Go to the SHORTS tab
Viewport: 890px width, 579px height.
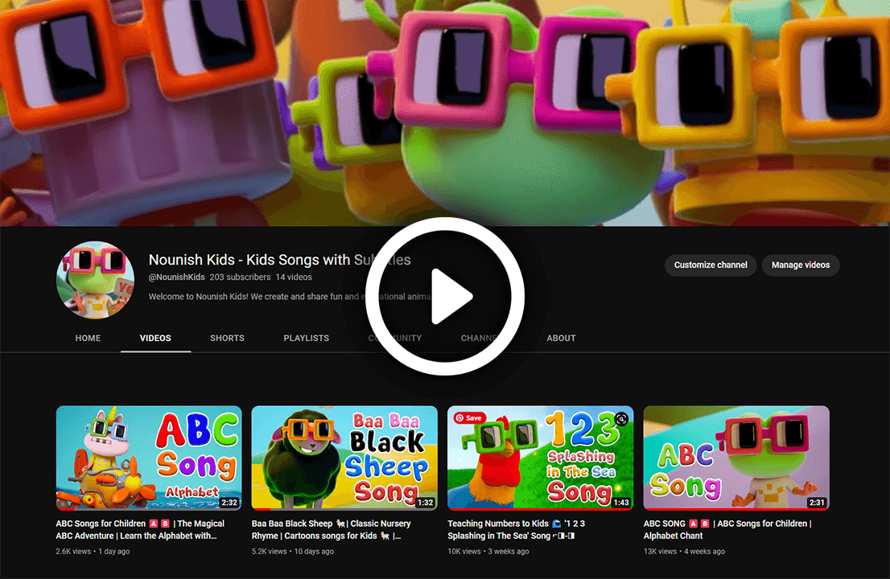(227, 339)
